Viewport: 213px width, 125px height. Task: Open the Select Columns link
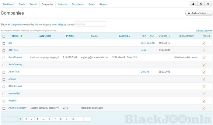(204, 31)
